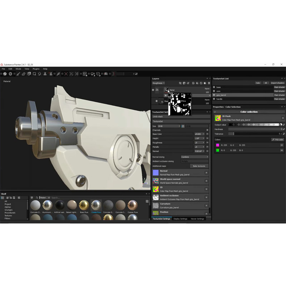Click the Pick color button
This screenshot has height=286, width=286.
tap(278, 139)
